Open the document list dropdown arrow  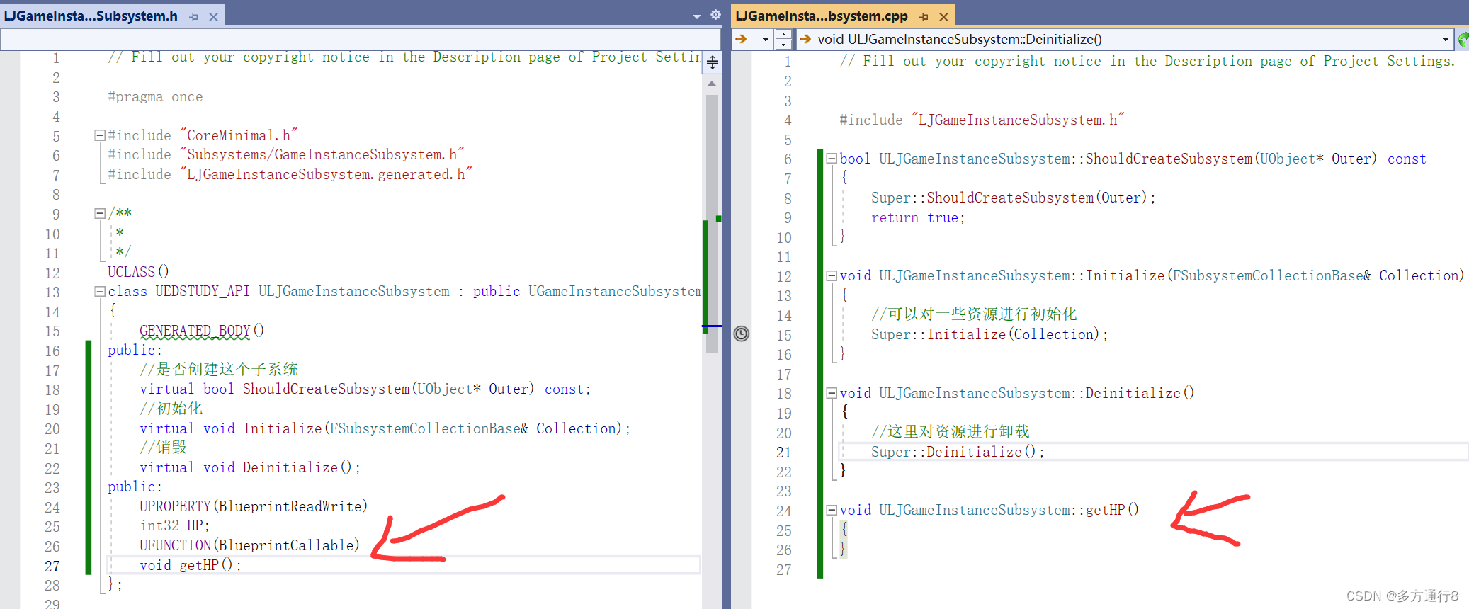coord(697,16)
